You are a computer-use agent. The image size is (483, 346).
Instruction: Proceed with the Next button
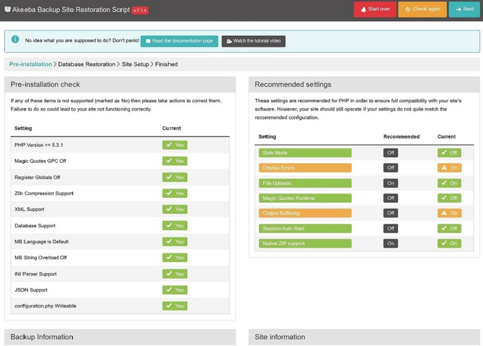click(x=465, y=9)
